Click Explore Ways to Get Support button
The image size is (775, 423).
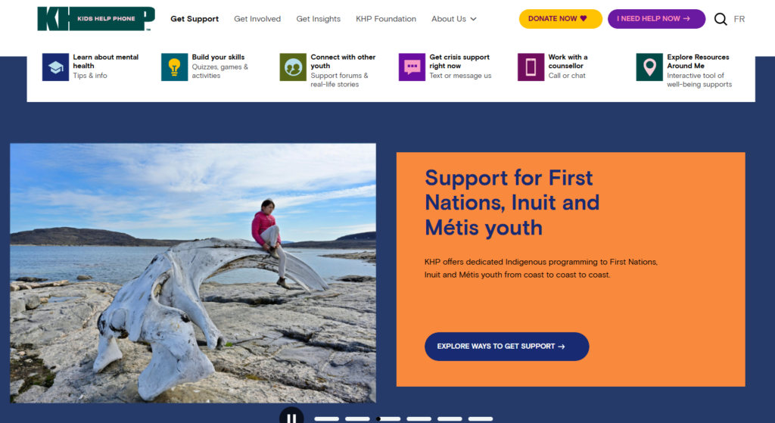click(506, 347)
